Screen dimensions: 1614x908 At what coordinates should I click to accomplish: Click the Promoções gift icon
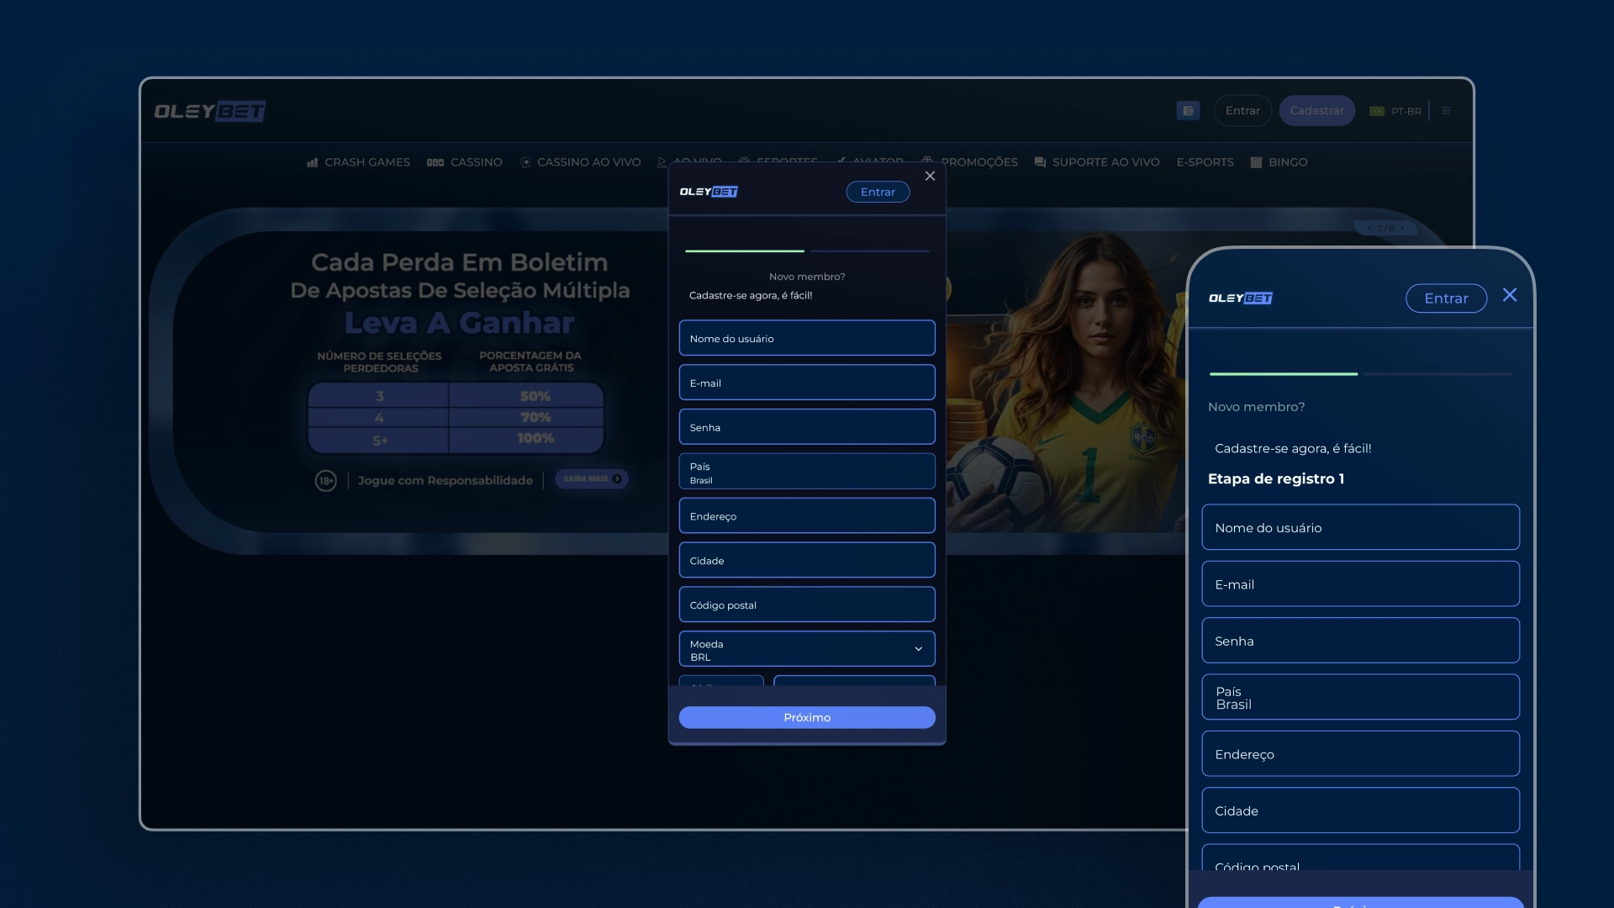(x=927, y=162)
